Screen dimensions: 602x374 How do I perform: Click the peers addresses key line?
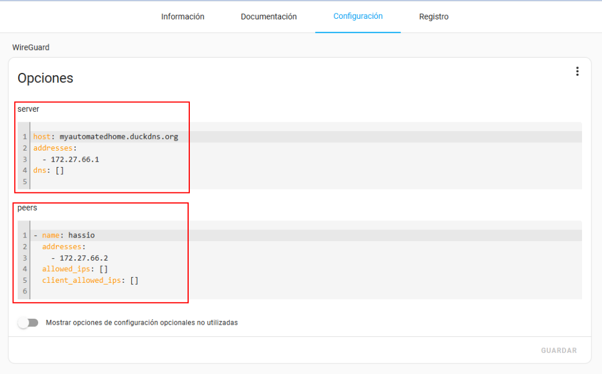point(64,247)
